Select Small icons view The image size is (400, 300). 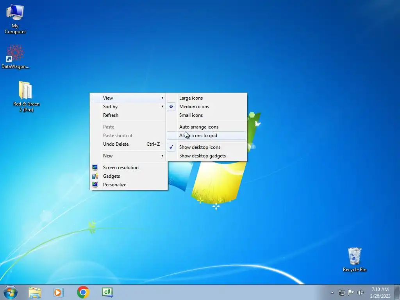tap(206, 115)
